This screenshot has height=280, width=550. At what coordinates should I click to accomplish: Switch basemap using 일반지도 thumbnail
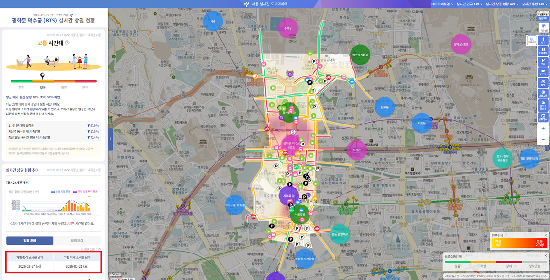click(x=543, y=16)
